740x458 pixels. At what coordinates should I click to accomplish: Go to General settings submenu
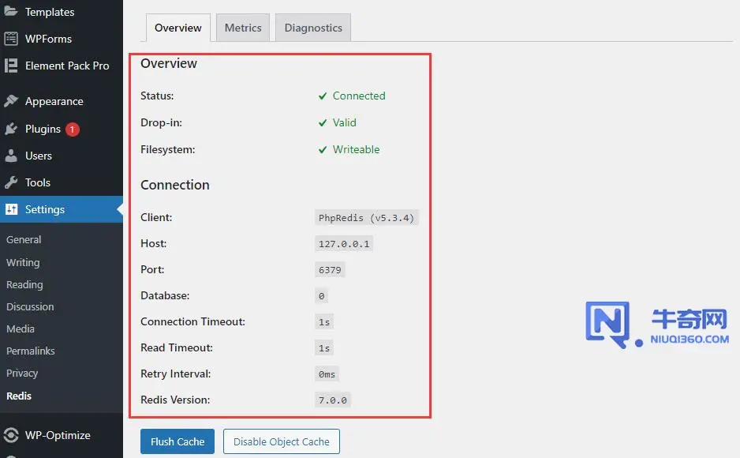pyautogui.click(x=24, y=240)
